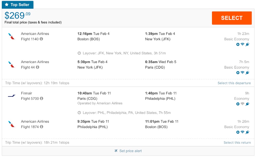Click the Wi-Fi icon on Flight 1874
This screenshot has width=256, height=157.
(x=242, y=132)
